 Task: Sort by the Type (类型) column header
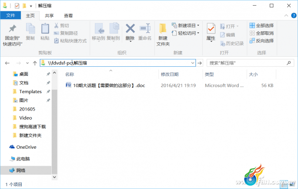[x=209, y=75]
